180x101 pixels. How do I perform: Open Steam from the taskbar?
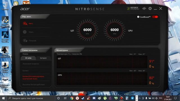coord(83,98)
